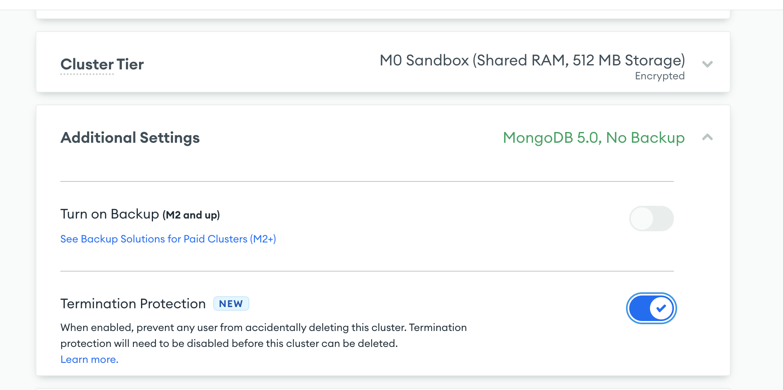Click the Additional Settings heading

130,138
